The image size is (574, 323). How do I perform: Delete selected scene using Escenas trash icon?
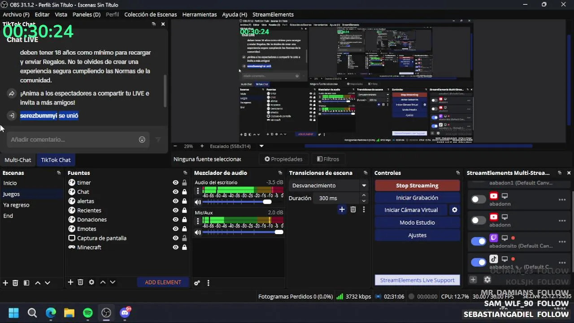15,283
